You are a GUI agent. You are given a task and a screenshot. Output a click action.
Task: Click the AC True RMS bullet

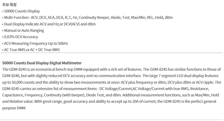click(31, 50)
